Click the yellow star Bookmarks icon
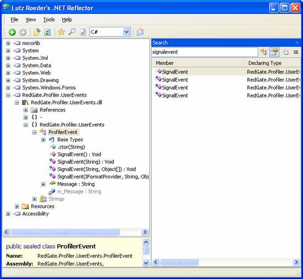The width and height of the screenshot is (303, 279). tap(61, 32)
